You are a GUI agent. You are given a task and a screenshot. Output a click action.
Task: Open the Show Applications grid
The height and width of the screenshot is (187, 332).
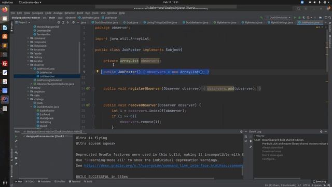[x=5, y=182]
